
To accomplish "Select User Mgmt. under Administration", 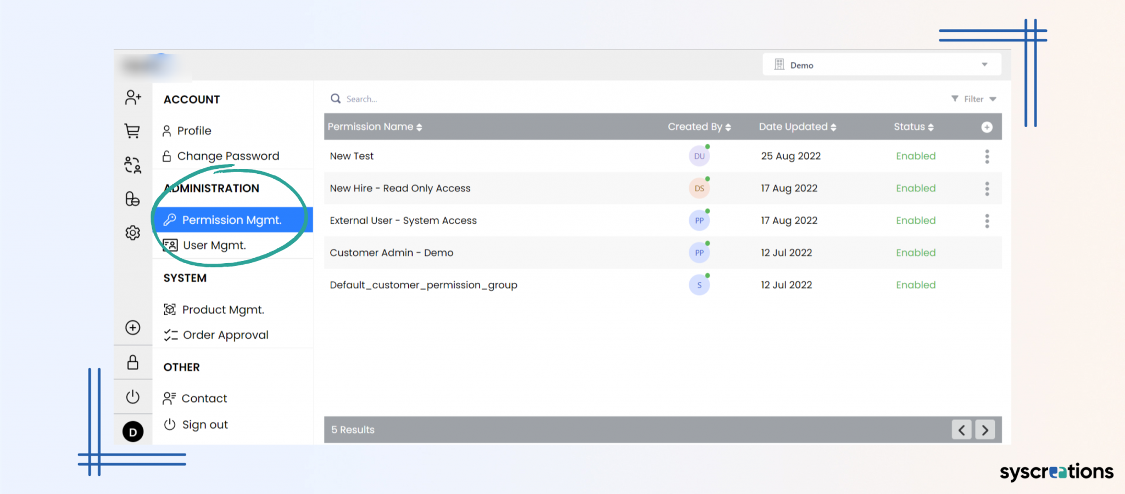I will (215, 245).
